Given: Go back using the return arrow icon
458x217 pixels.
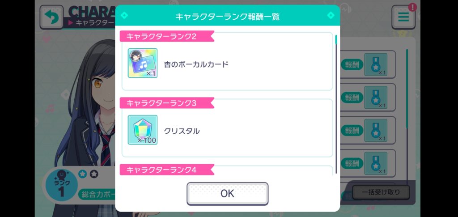Looking at the screenshot, I should [51, 17].
